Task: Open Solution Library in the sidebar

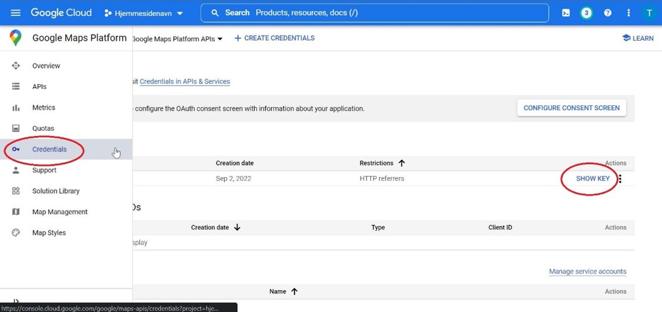Action: pyautogui.click(x=66, y=191)
